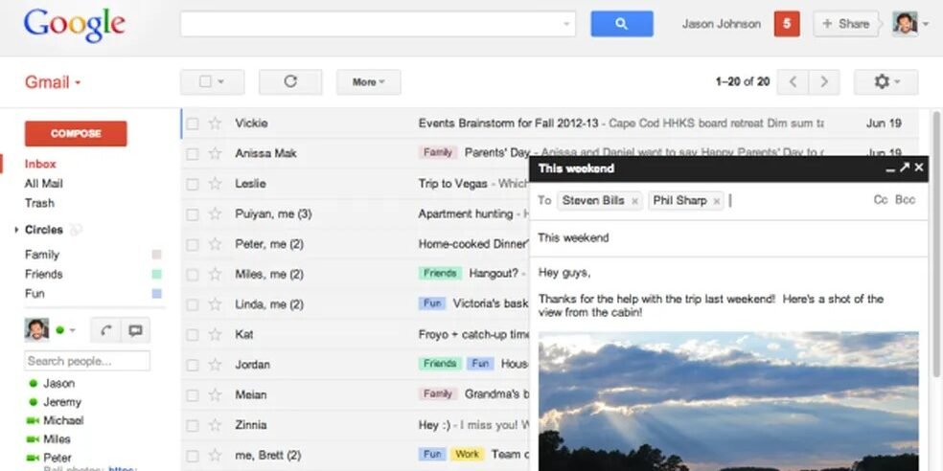Open the More actions dropdown
The height and width of the screenshot is (471, 943).
(368, 82)
